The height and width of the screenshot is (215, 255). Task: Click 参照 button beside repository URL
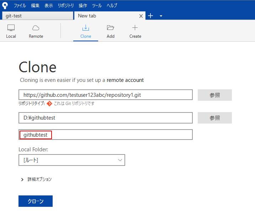click(214, 95)
